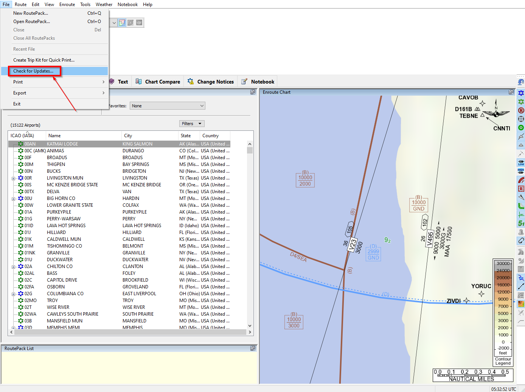Switch to the Chart Compare tab
This screenshot has width=525, height=392.
158,82
